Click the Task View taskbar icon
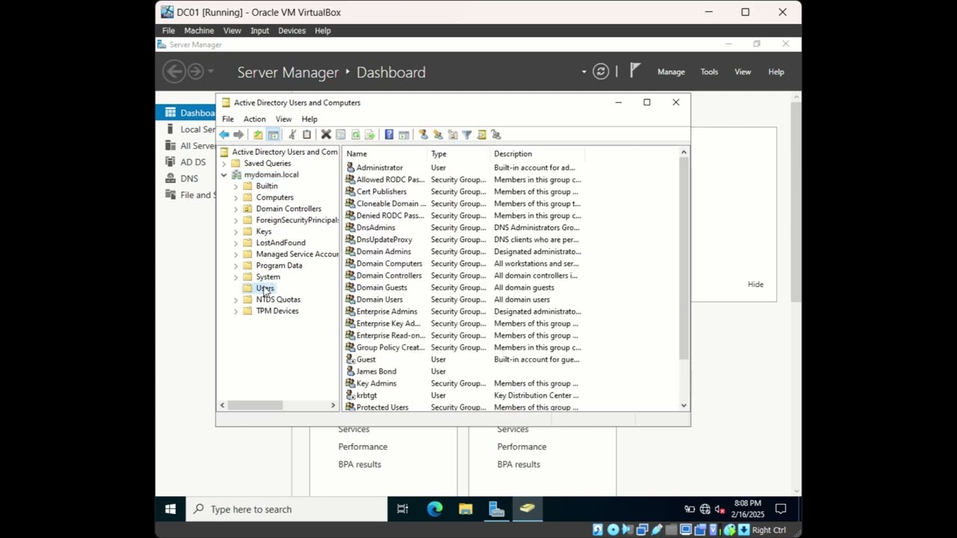Viewport: 957px width, 538px height. pyautogui.click(x=402, y=510)
